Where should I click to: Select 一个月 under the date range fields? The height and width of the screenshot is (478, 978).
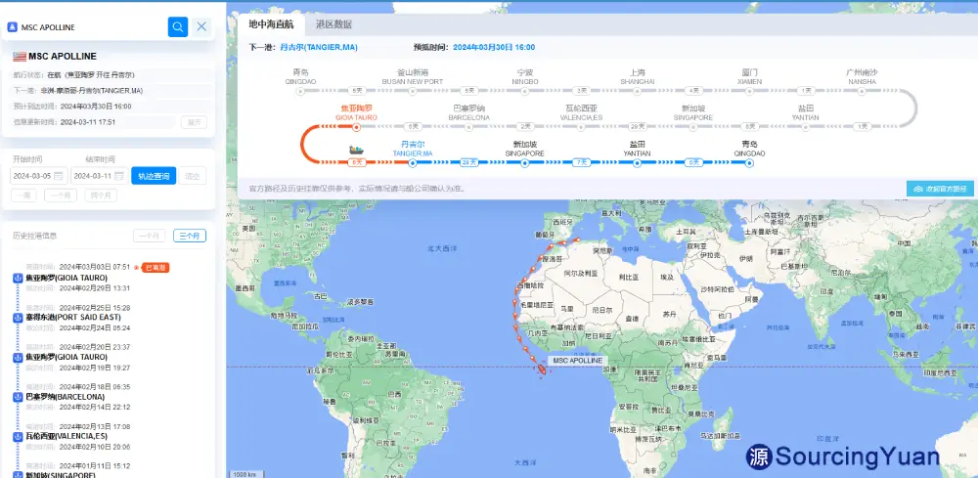click(x=61, y=196)
